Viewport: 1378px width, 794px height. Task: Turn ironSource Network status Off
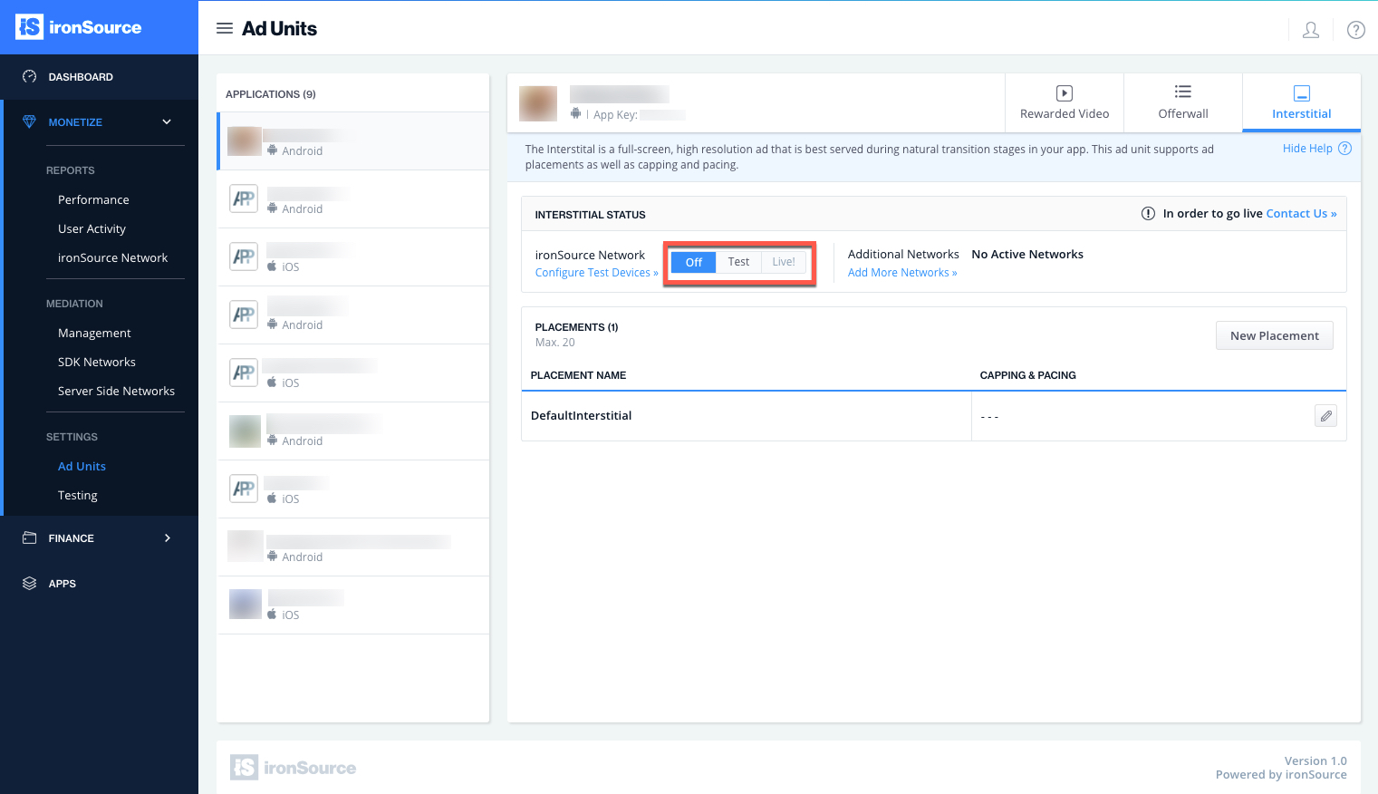click(x=692, y=261)
